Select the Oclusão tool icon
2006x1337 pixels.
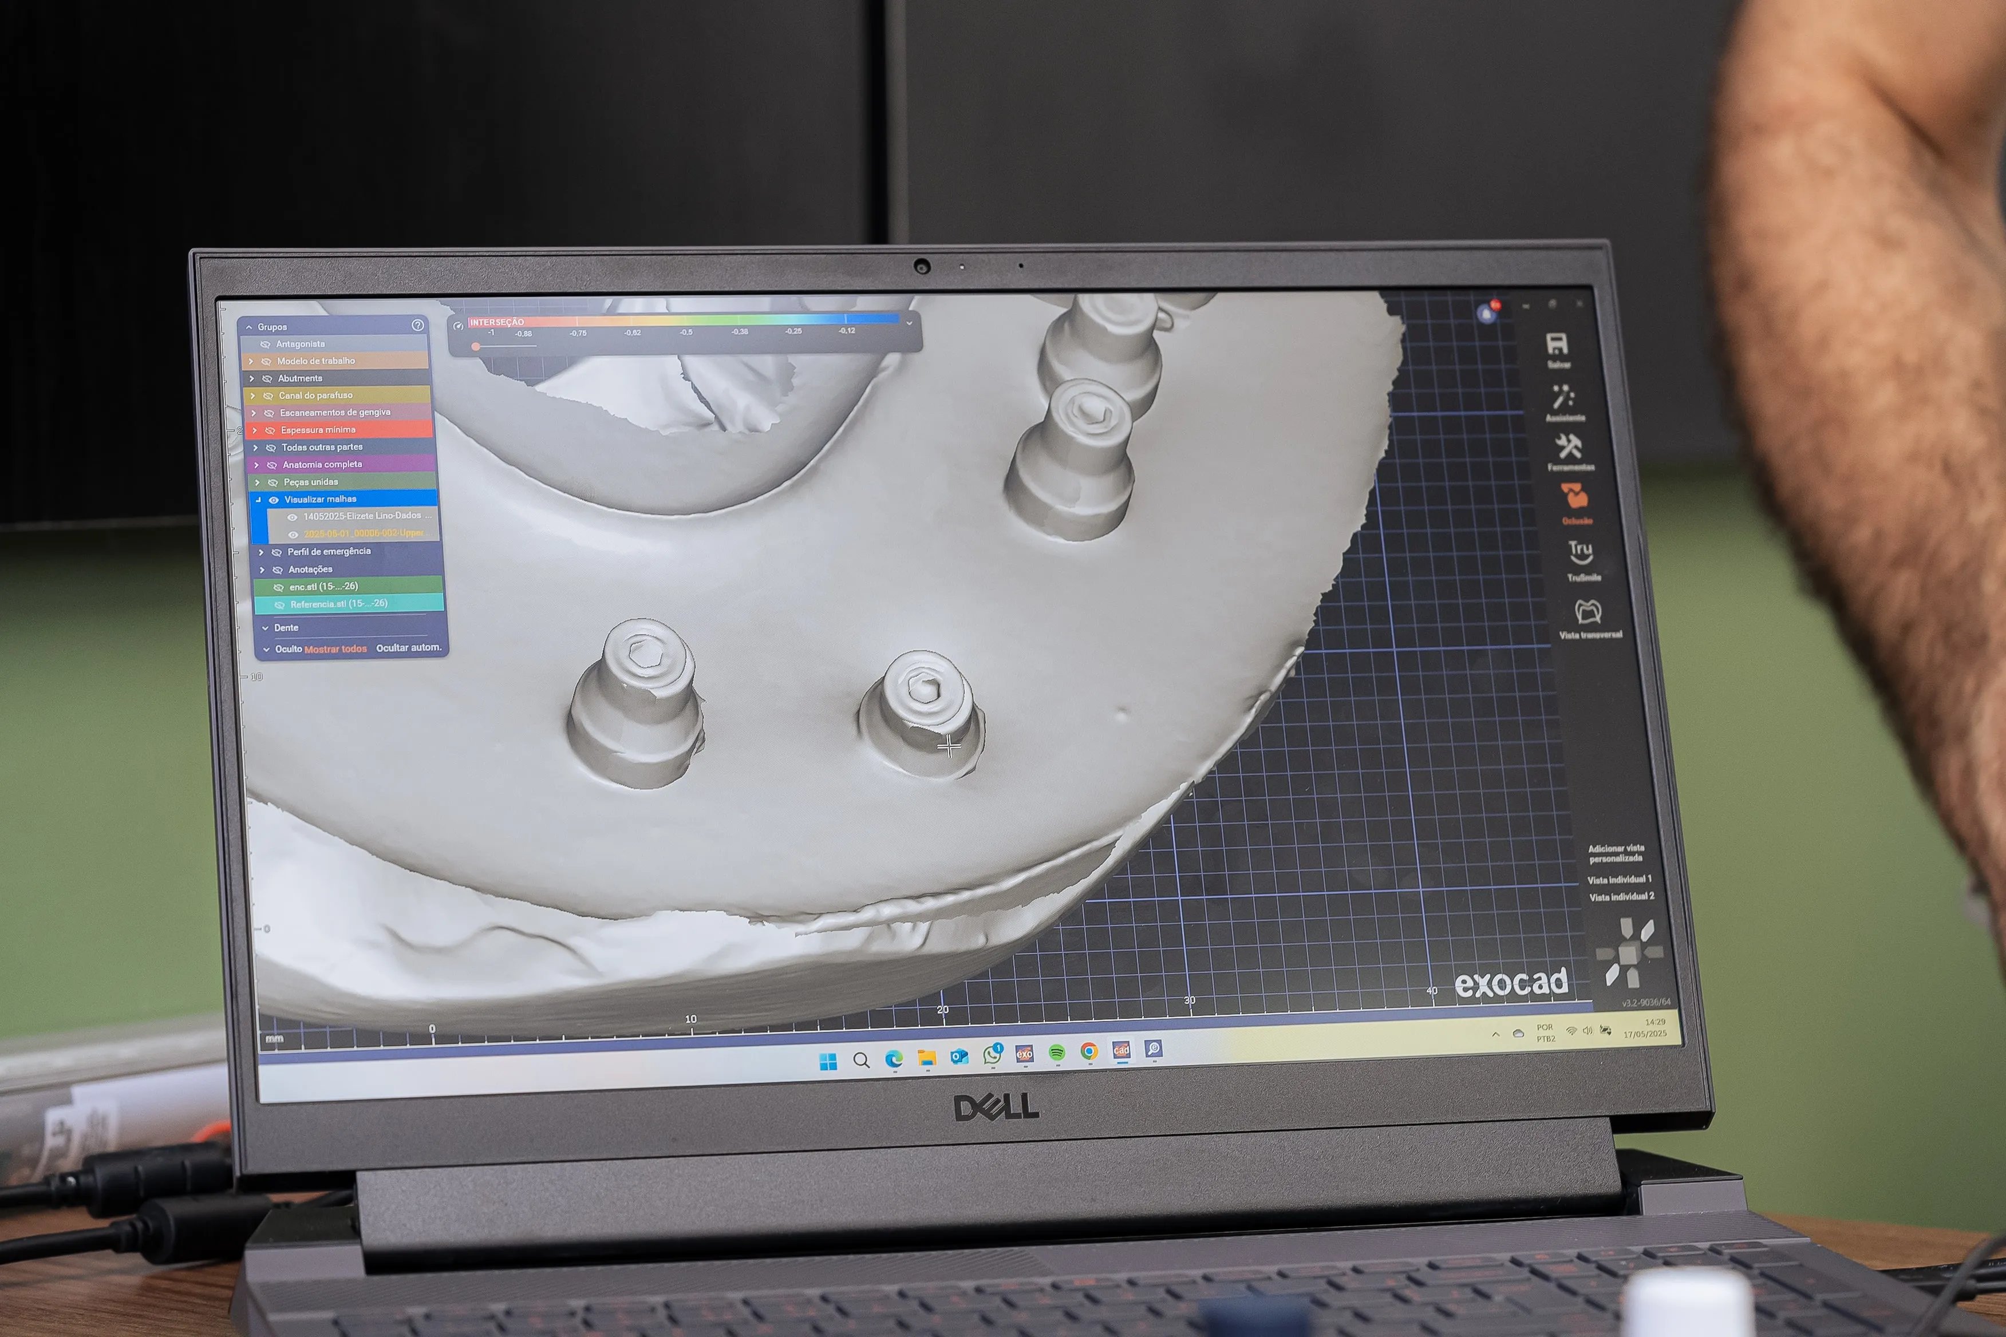1574,497
